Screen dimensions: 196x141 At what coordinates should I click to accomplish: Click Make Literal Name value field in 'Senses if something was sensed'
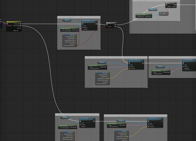(68, 30)
